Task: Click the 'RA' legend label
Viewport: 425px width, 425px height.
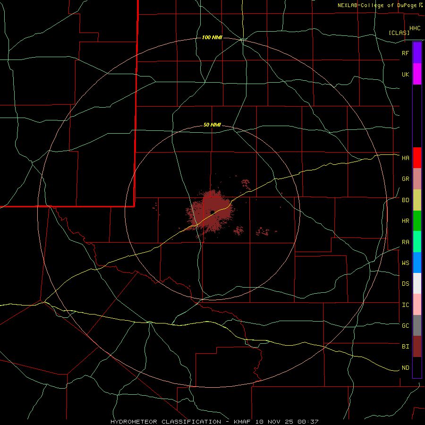Action: click(x=405, y=242)
